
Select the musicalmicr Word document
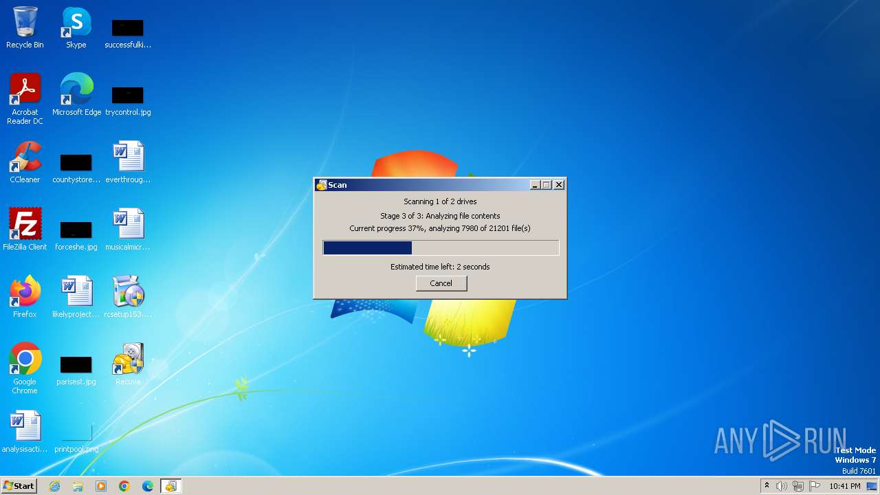point(128,230)
